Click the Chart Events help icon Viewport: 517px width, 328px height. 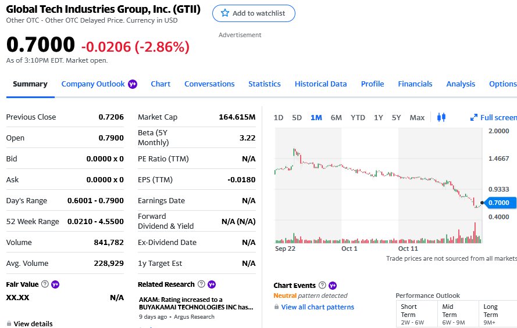(x=322, y=285)
